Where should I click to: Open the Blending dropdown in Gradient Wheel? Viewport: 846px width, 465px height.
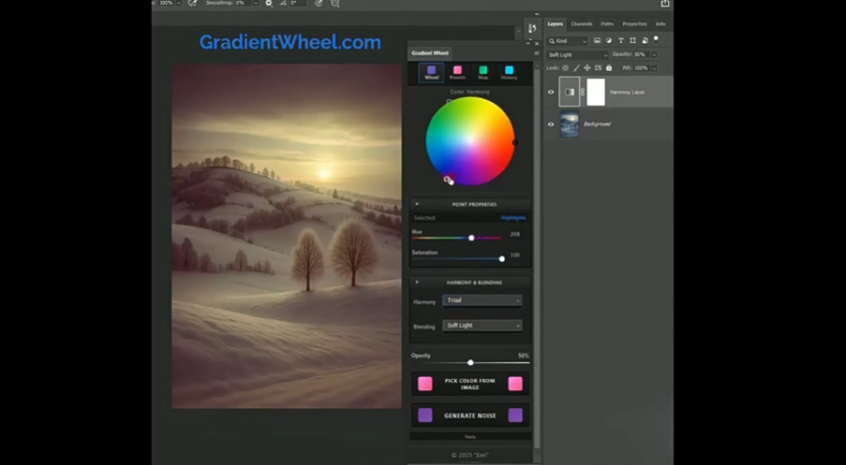[x=482, y=326]
